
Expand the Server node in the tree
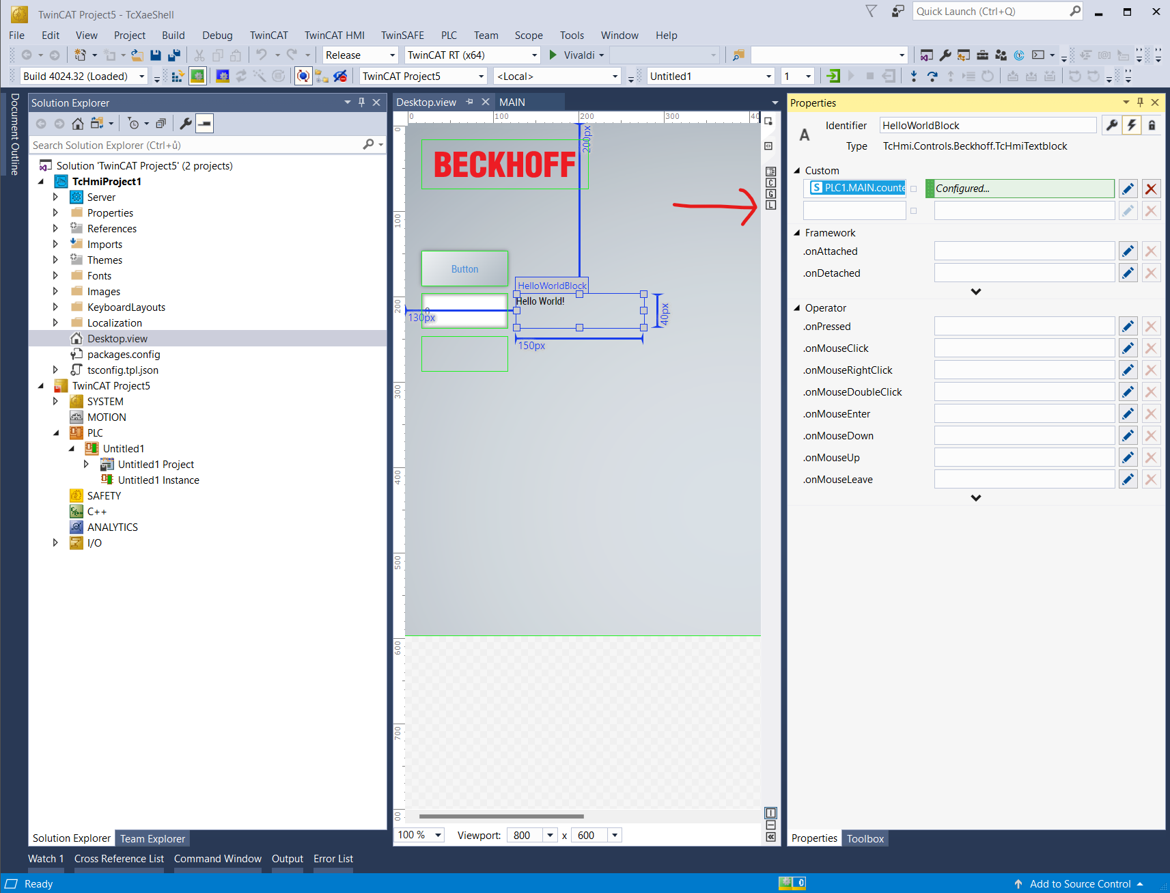pyautogui.click(x=55, y=197)
